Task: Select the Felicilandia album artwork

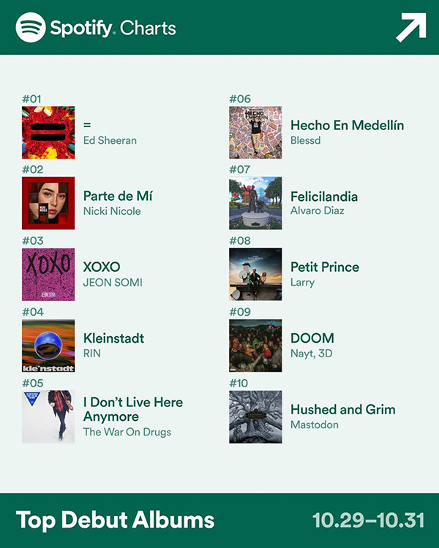Action: (x=255, y=203)
